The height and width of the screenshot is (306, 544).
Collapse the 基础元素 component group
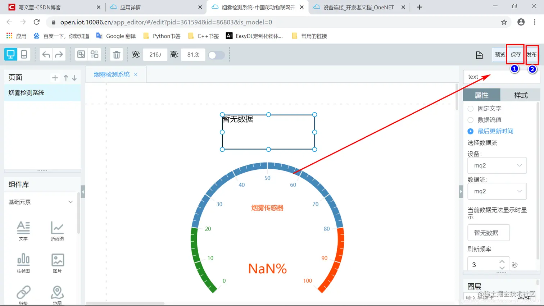71,202
